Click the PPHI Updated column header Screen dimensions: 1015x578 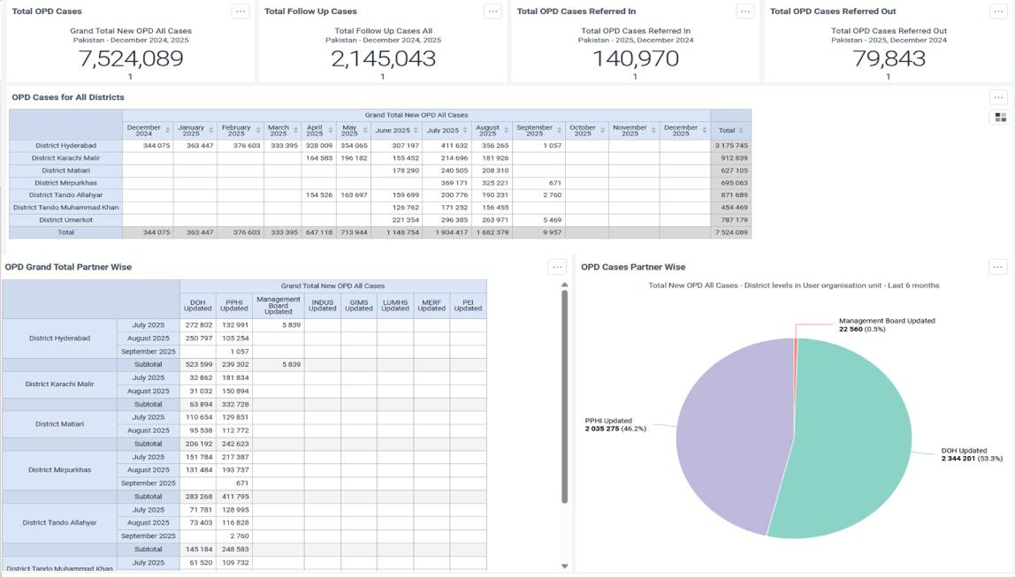(234, 305)
